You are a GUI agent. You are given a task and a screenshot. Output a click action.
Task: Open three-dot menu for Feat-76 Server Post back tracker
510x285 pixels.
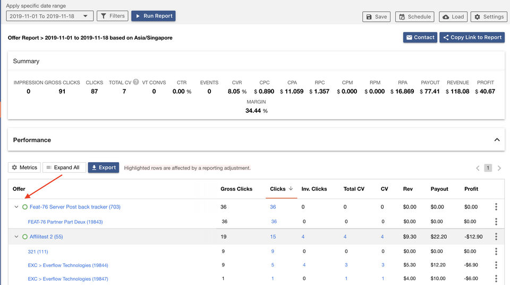pos(496,207)
